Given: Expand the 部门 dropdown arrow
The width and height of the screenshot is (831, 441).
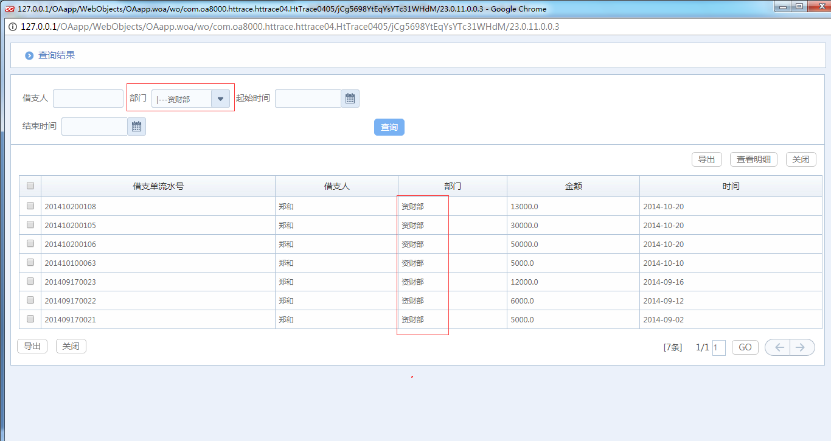Looking at the screenshot, I should coord(220,99).
